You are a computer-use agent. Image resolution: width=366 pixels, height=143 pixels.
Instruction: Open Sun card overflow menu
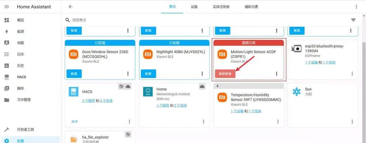352,122
